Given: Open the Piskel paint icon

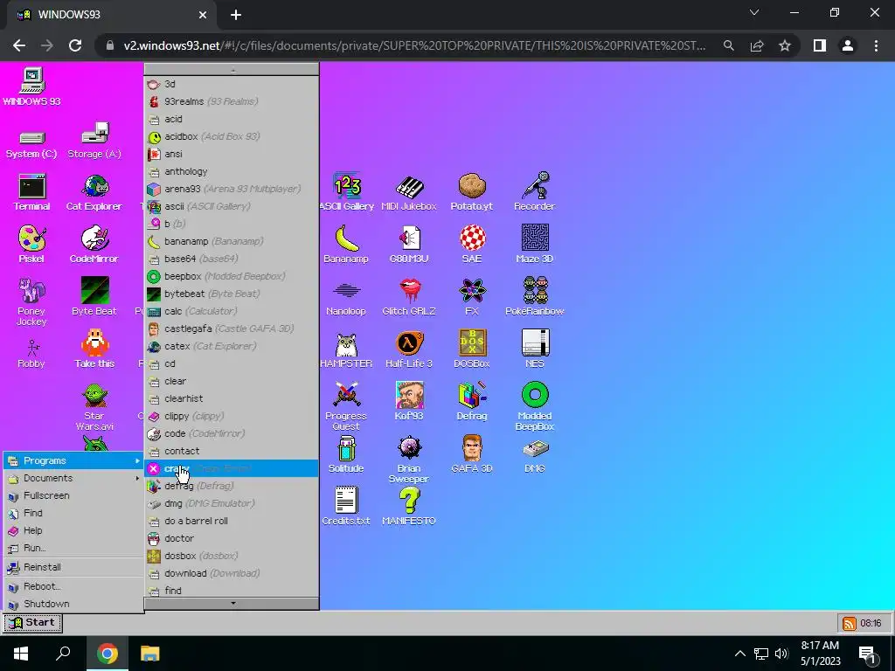Looking at the screenshot, I should [x=31, y=245].
